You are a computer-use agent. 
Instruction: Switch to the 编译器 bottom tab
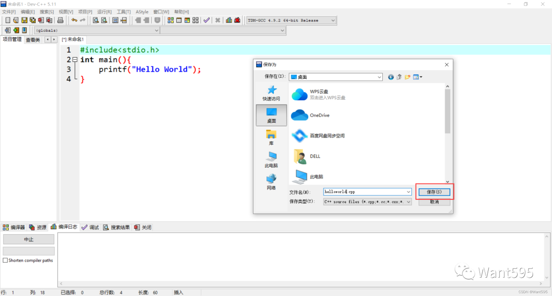14,227
